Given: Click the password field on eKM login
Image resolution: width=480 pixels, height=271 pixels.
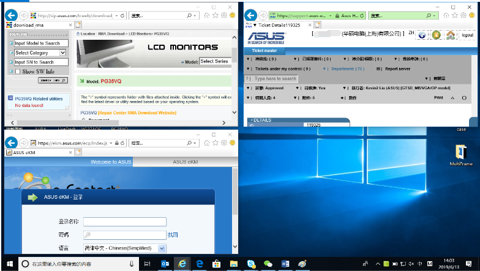Looking at the screenshot, I should click(x=125, y=235).
